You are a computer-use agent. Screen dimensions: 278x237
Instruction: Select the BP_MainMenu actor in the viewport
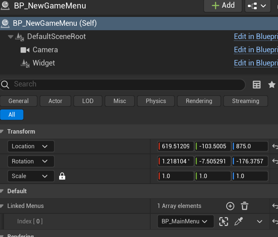pos(224,222)
